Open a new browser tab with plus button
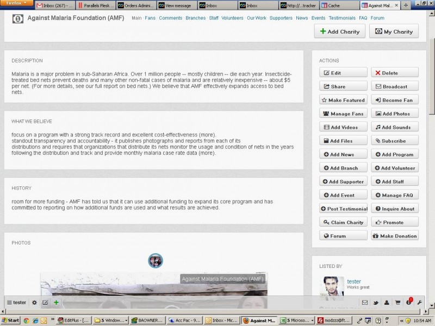The height and width of the screenshot is (326, 435). point(406,5)
